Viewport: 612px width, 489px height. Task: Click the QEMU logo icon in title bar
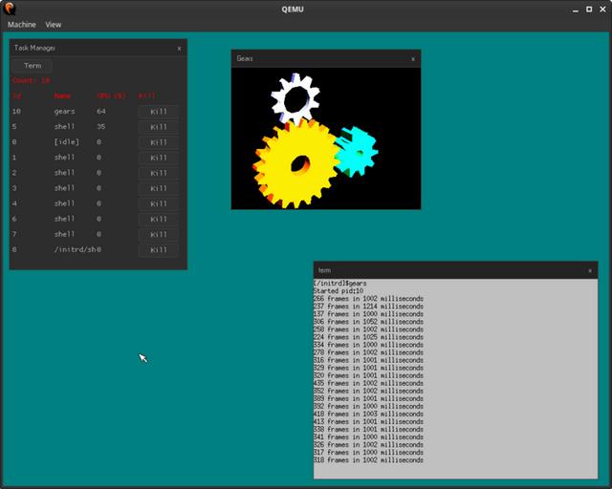tap(10, 9)
